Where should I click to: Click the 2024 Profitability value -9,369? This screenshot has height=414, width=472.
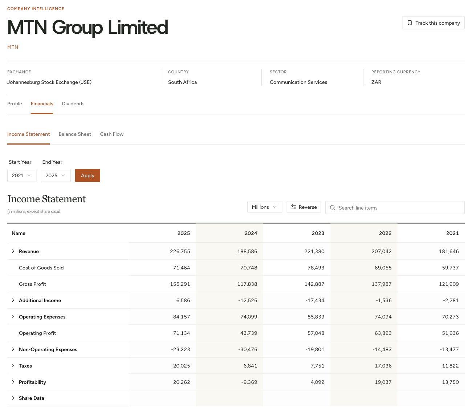(x=249, y=382)
